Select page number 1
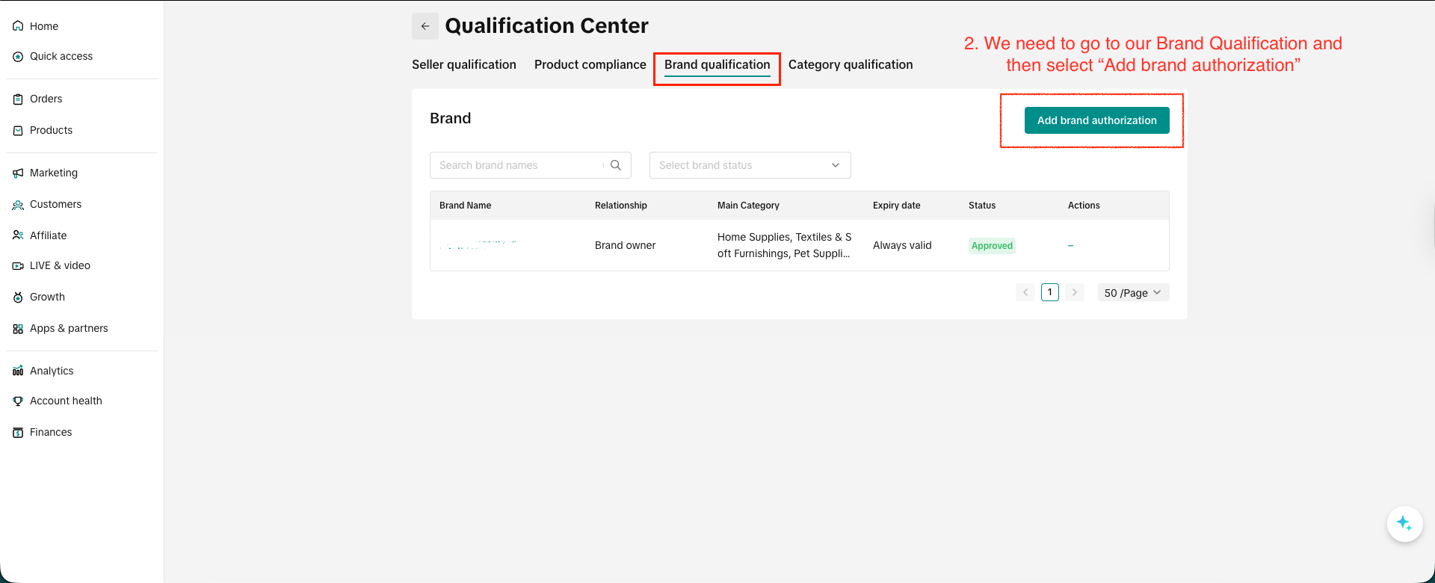Viewport: 1435px width, 583px height. tap(1050, 292)
